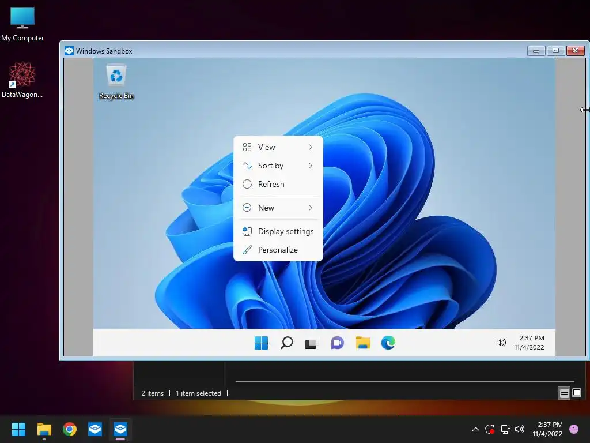This screenshot has height=443, width=590.
Task: Select New in the context menu
Action: tap(278, 208)
